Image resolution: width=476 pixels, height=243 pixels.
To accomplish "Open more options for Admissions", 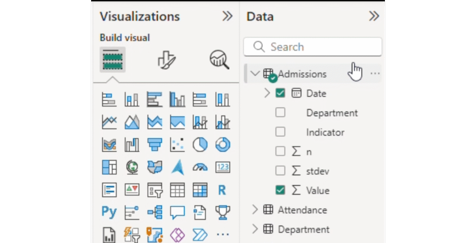I will [375, 74].
